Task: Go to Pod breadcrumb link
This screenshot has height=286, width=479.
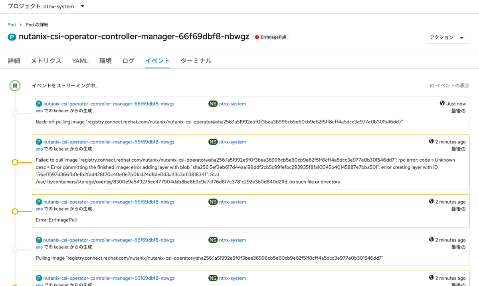Action: point(12,25)
